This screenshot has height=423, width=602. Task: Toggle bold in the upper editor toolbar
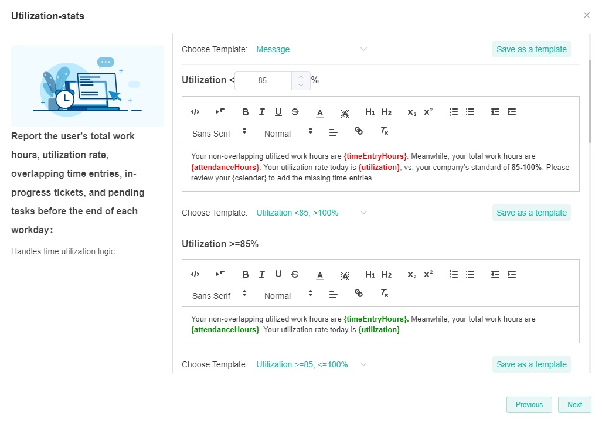(x=246, y=112)
